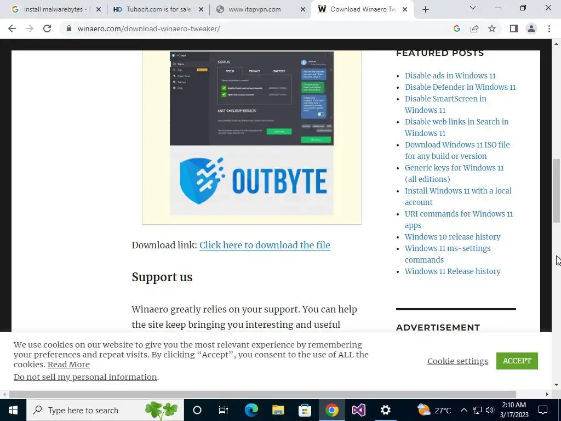Viewport: 561px width, 421px height.
Task: Open Install Windows 11 with local account
Action: (458, 197)
